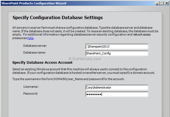Click the sentence beginning "Type the username in the form"
The width and height of the screenshot is (170, 117).
69,79
